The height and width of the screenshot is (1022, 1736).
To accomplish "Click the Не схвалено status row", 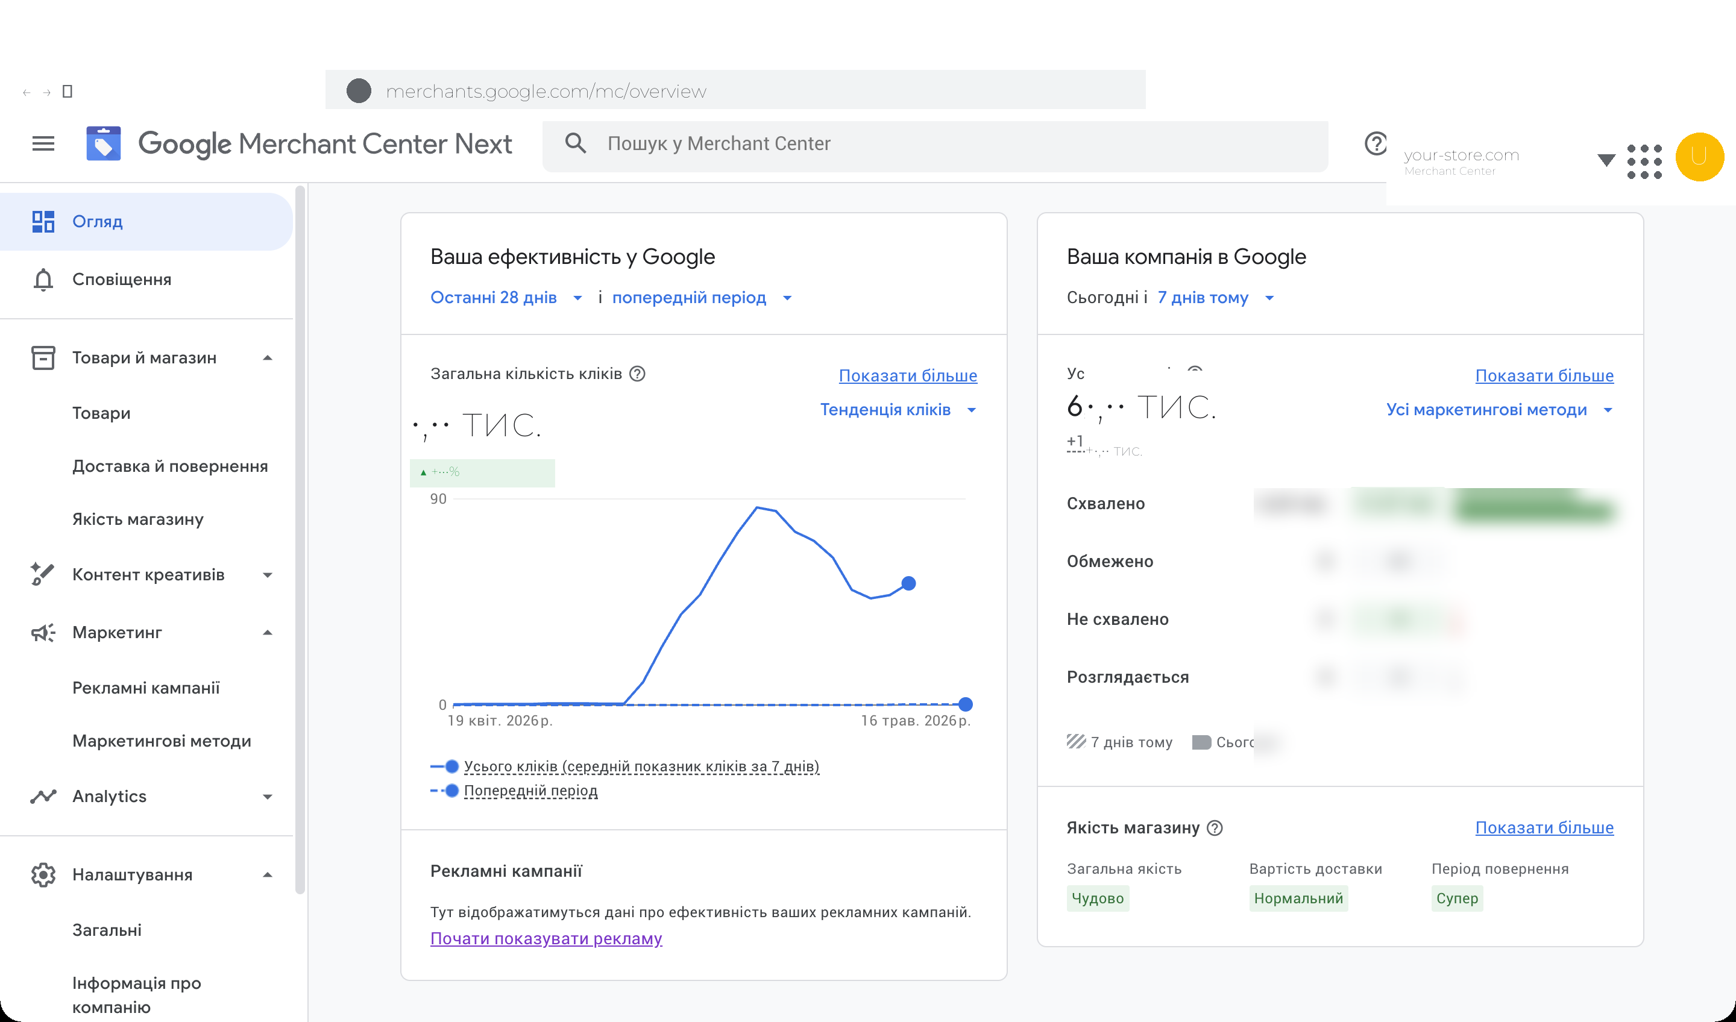I will pos(1340,620).
